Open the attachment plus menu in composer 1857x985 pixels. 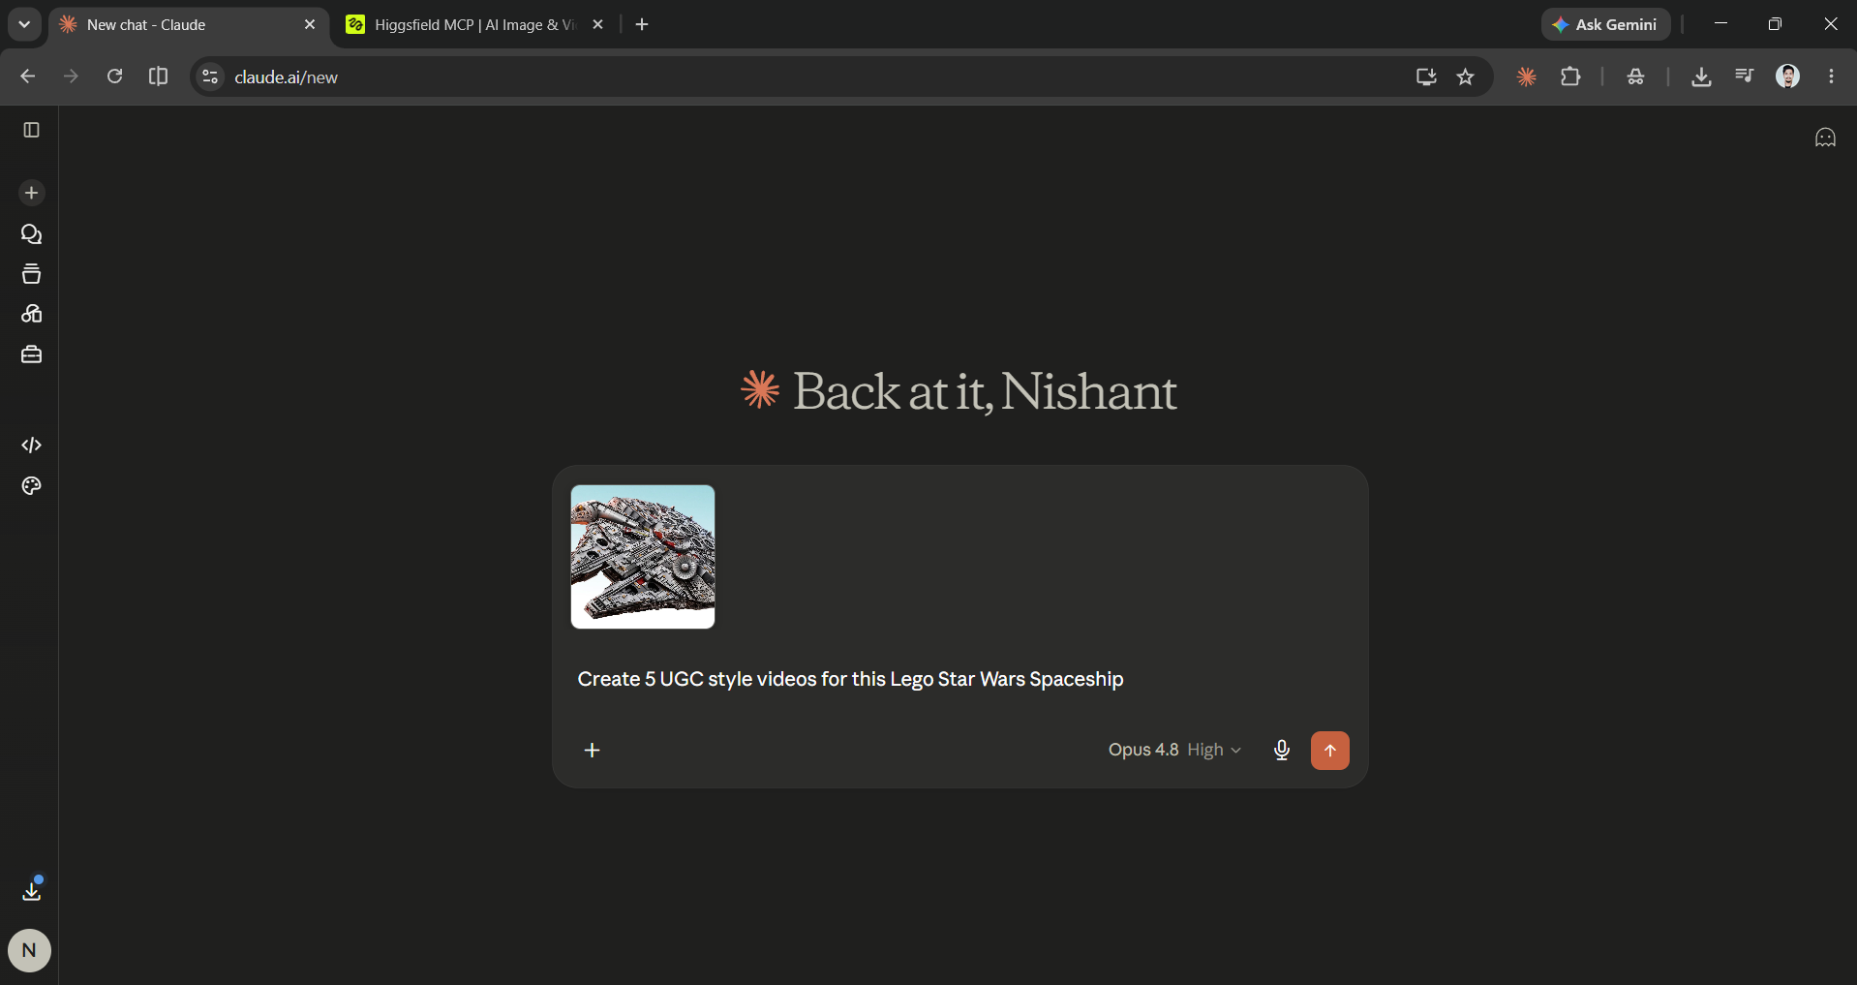(593, 751)
